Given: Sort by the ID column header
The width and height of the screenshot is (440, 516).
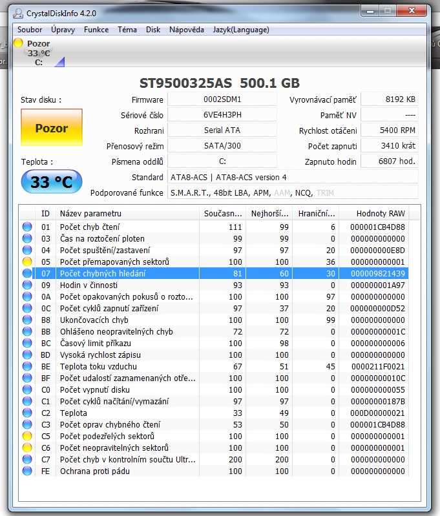Looking at the screenshot, I should [45, 214].
